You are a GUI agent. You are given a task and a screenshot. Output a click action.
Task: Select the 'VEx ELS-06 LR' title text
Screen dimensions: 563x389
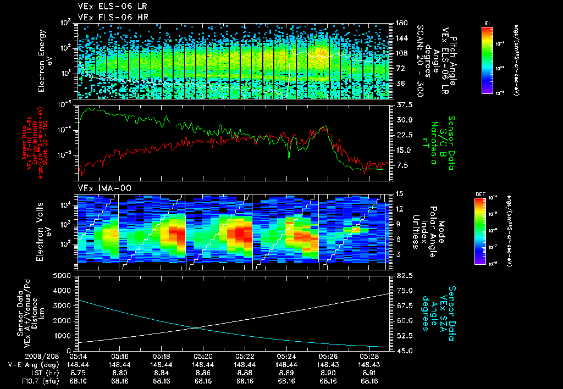coord(112,7)
